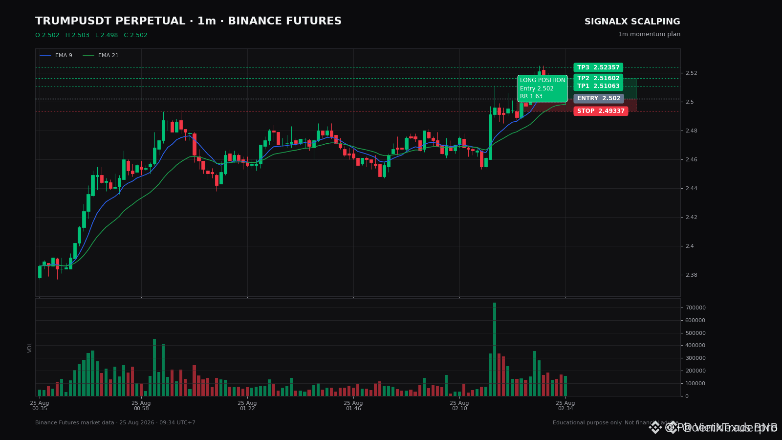Click the 25 Aug 02:10 time label
This screenshot has height=440, width=782.
tap(459, 406)
